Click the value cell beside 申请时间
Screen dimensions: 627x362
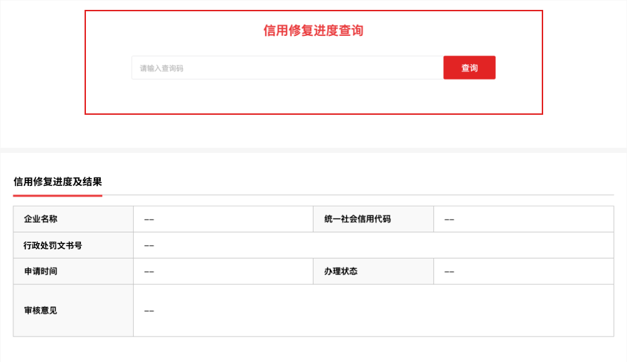[x=223, y=271]
